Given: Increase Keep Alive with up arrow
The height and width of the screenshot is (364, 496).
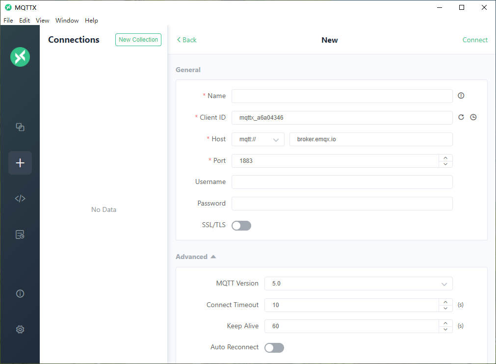Looking at the screenshot, I should [x=445, y=323].
